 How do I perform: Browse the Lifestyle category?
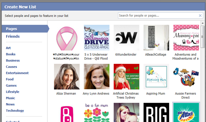pyautogui.click(x=13, y=92)
